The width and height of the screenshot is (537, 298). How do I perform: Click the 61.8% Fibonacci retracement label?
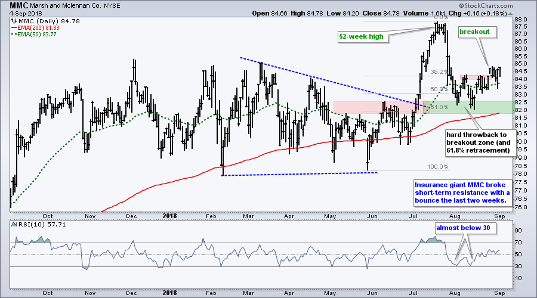tap(439, 107)
